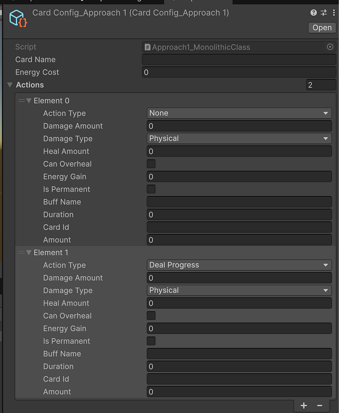The width and height of the screenshot is (339, 413).
Task: Click the Actions list header label
Action: (30, 85)
